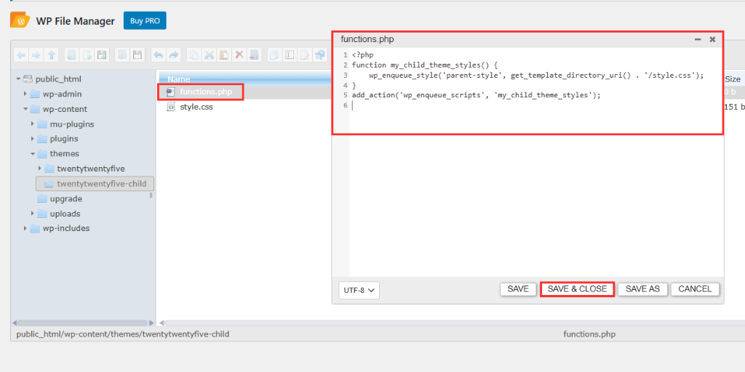The height and width of the screenshot is (372, 745).
Task: Collapse the public_html tree root
Action: [x=18, y=78]
